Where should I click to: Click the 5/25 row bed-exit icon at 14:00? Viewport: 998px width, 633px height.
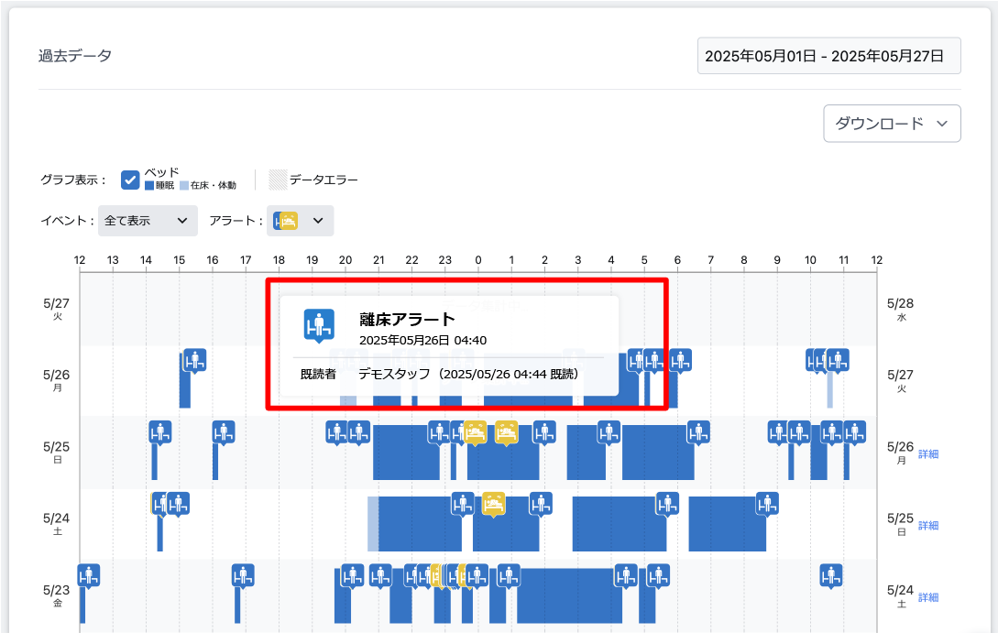coord(160,431)
